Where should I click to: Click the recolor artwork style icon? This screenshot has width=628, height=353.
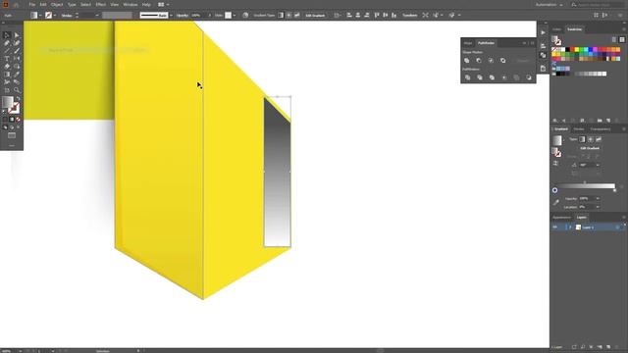(245, 16)
